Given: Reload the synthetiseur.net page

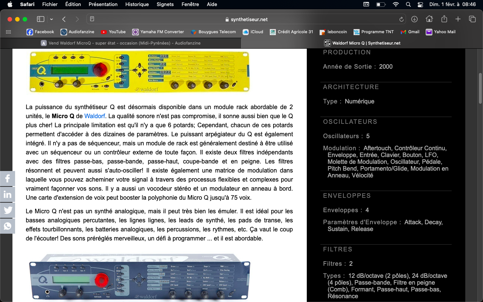Looking at the screenshot, I should click(x=401, y=19).
